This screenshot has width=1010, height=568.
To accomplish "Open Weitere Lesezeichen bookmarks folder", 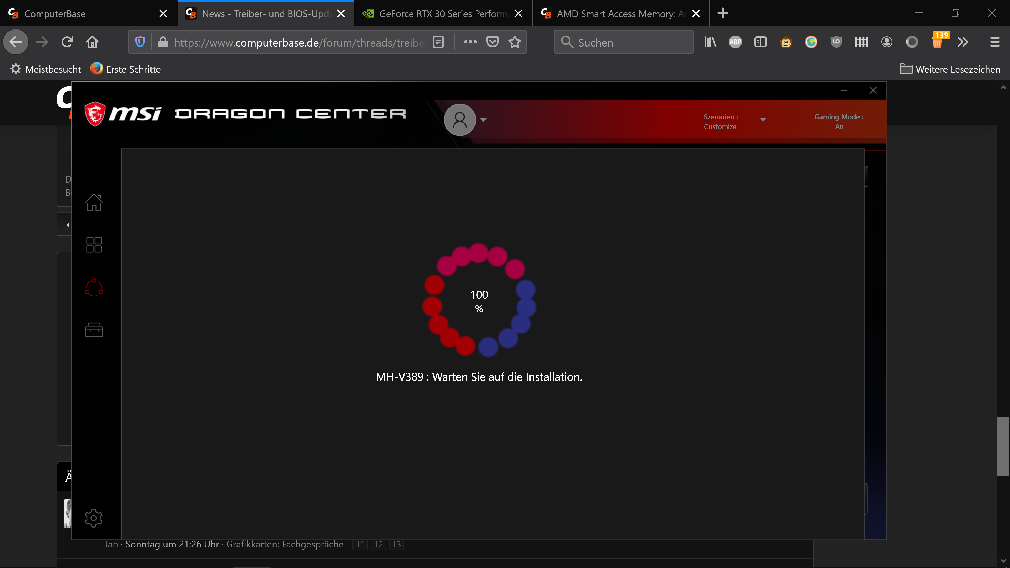I will [950, 69].
